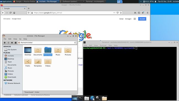Bookmark this page with the star icon
This screenshot has width=179, height=101.
pyautogui.click(x=121, y=13)
